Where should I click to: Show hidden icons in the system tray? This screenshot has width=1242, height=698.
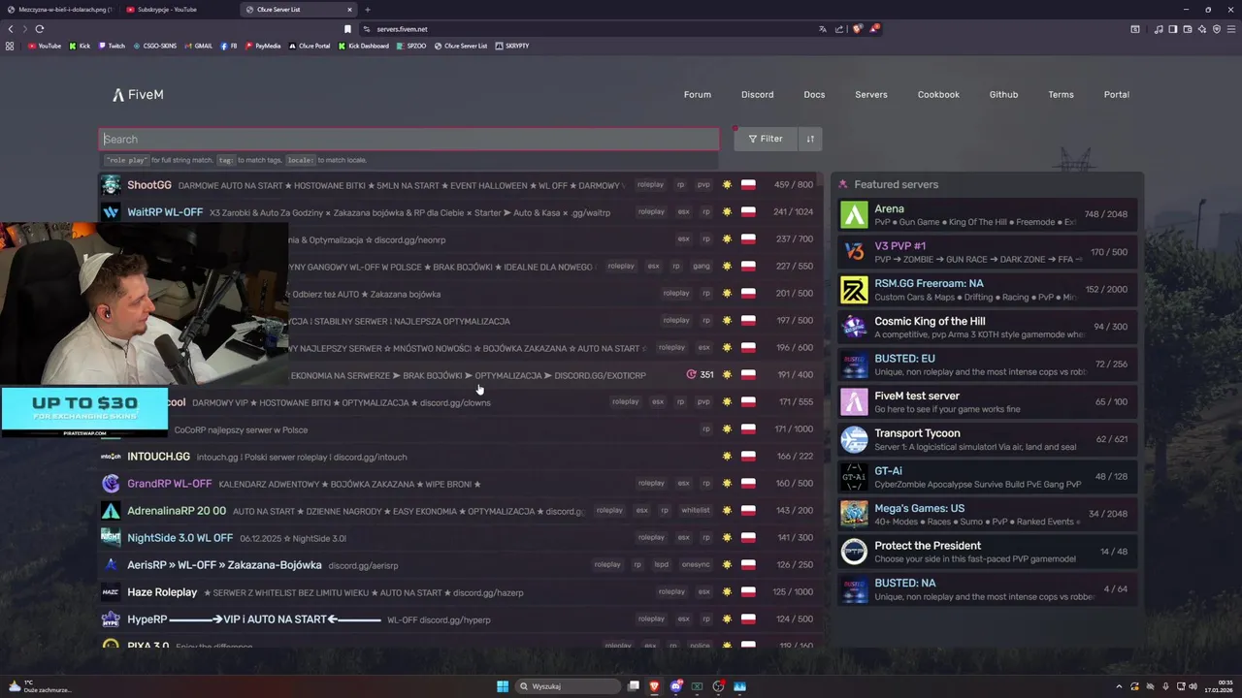pos(1118,686)
